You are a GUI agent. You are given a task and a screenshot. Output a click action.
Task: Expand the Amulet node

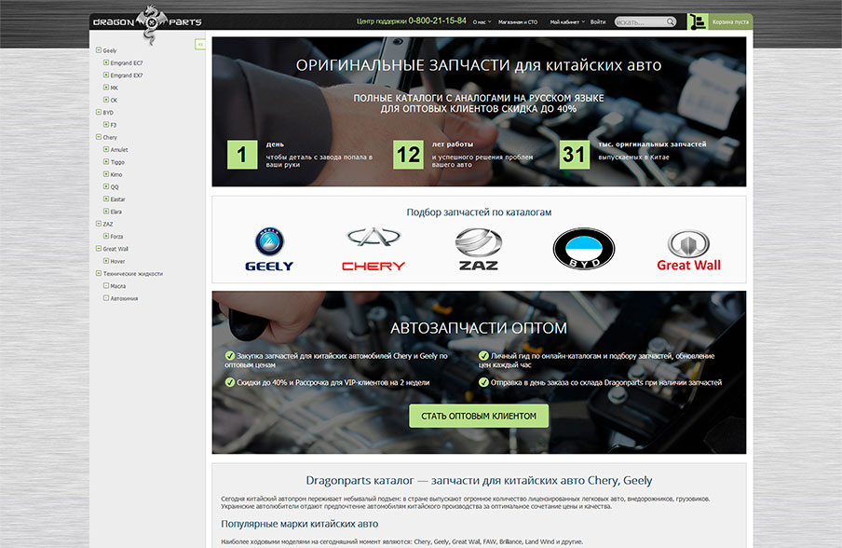click(106, 149)
